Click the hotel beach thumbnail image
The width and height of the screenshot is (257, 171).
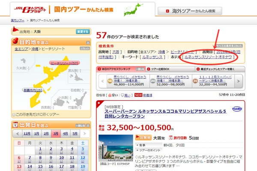pyautogui.click(x=116, y=148)
